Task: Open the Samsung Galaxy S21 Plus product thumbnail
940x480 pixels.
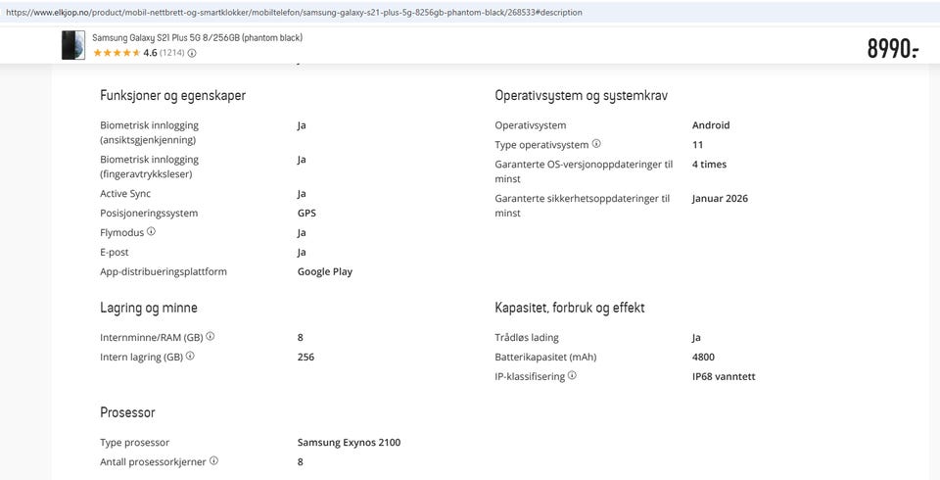Action: pyautogui.click(x=73, y=45)
